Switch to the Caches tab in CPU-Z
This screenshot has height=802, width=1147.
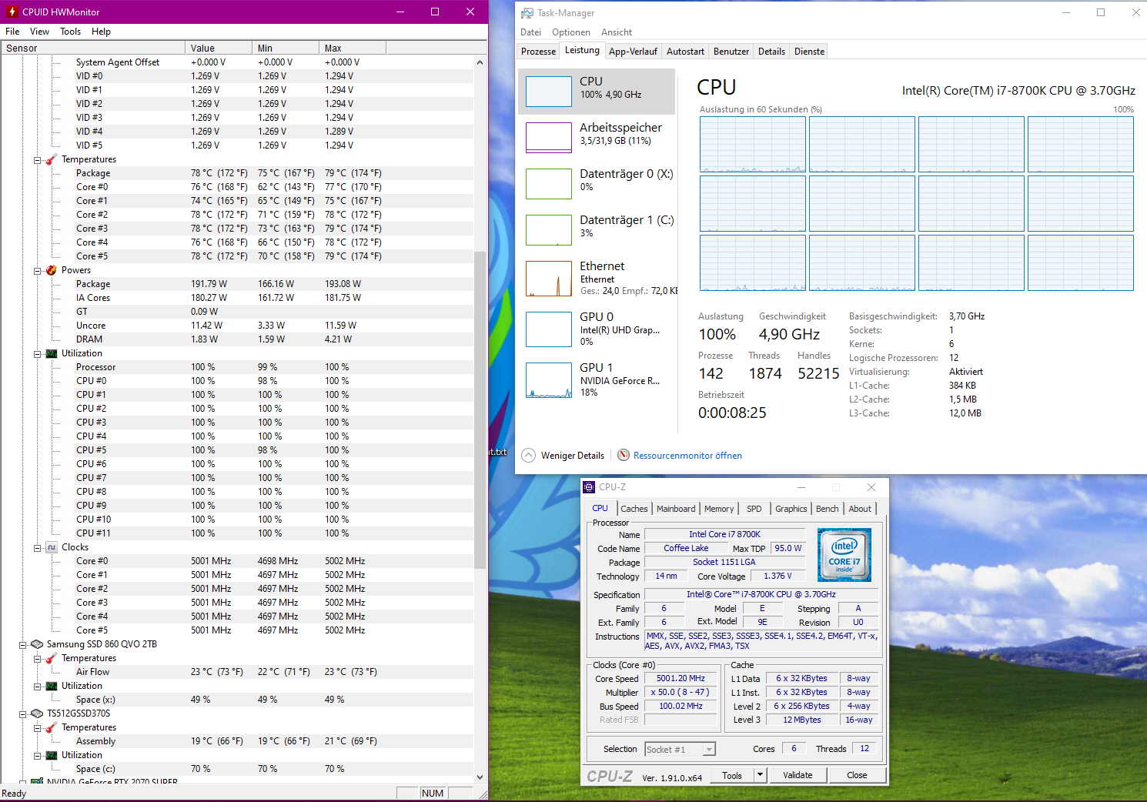point(634,508)
